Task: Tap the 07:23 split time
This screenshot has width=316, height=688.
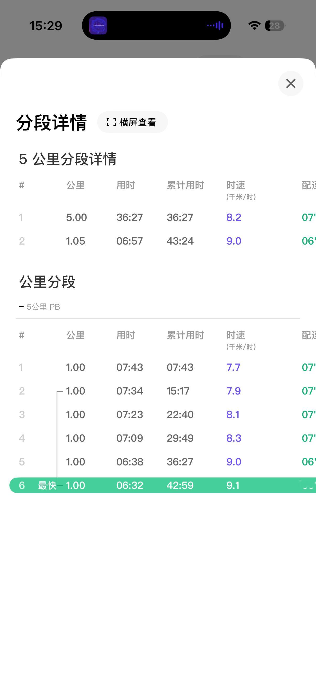Action: (130, 415)
